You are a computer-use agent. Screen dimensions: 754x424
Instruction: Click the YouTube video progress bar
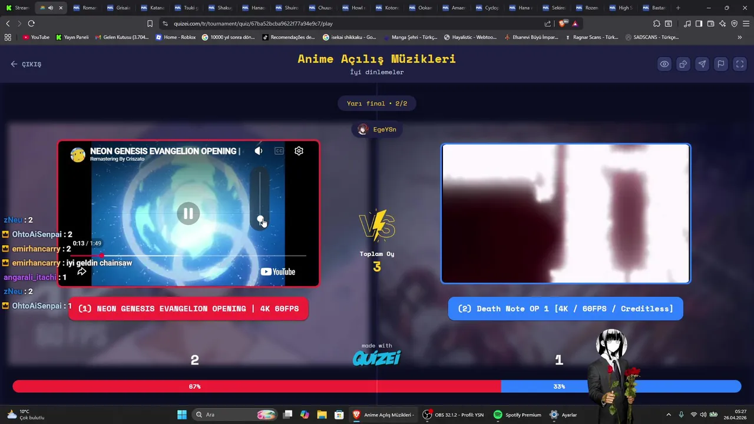tap(188, 256)
